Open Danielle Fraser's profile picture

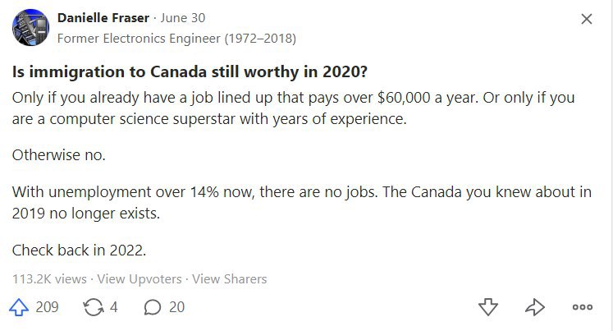(x=31, y=27)
